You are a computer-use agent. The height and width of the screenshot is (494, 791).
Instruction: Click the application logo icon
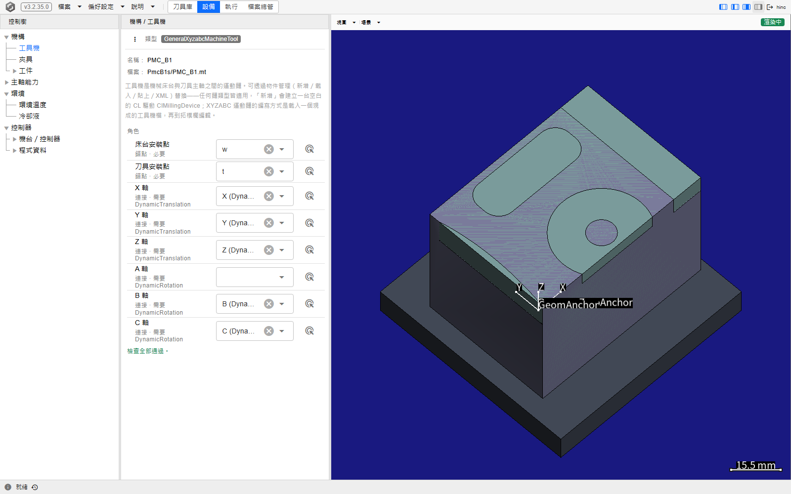[10, 7]
